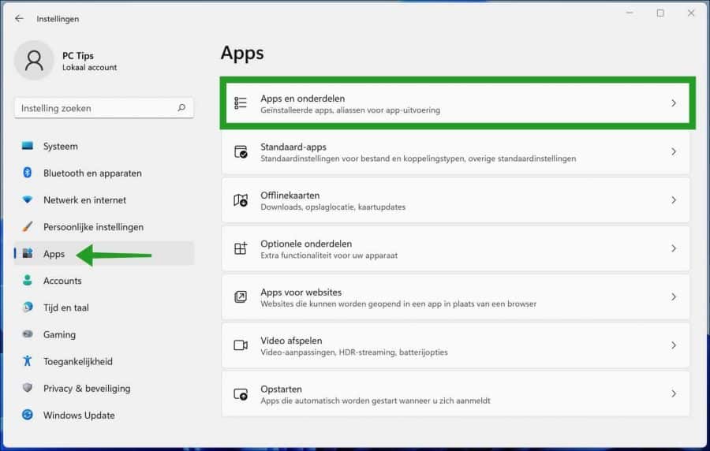Select Persoonlijke instellingen in sidebar
Viewport: 710px width, 451px height.
[x=104, y=226]
